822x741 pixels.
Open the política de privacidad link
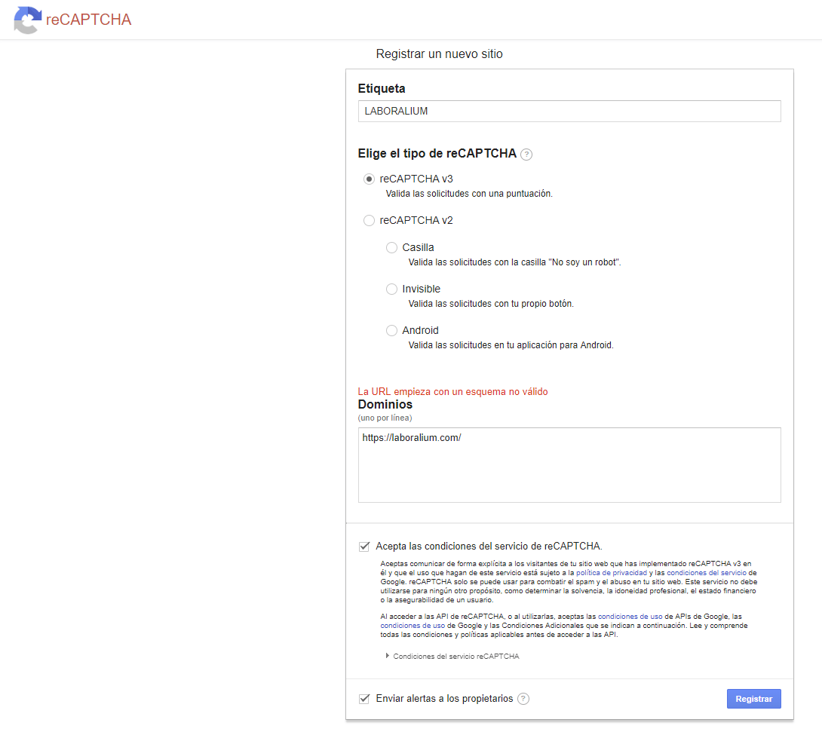[x=612, y=573]
